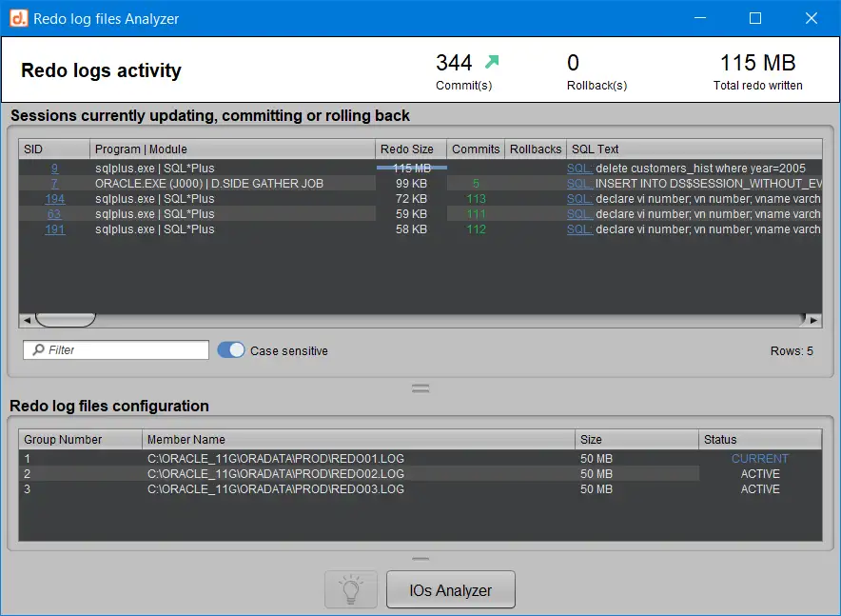Click the Size column header in redo files
The image size is (841, 616).
(x=636, y=440)
